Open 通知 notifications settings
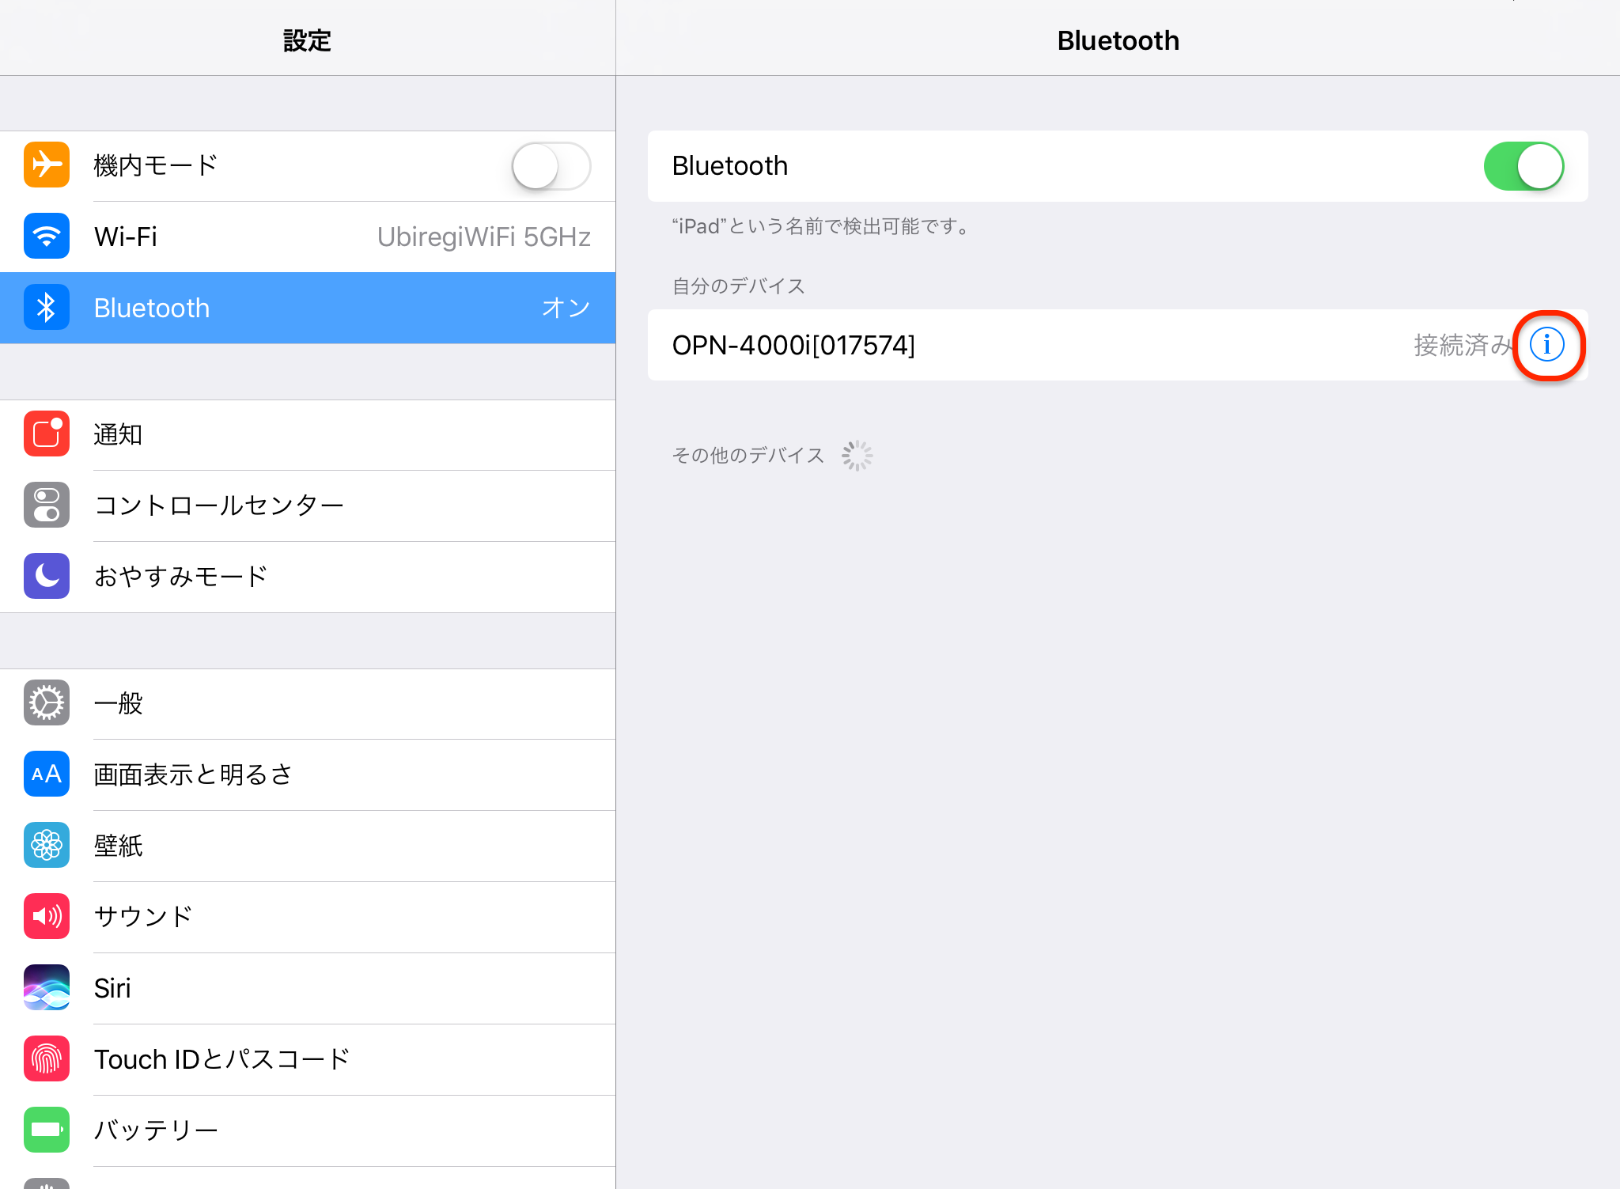1620x1189 pixels. (x=308, y=435)
